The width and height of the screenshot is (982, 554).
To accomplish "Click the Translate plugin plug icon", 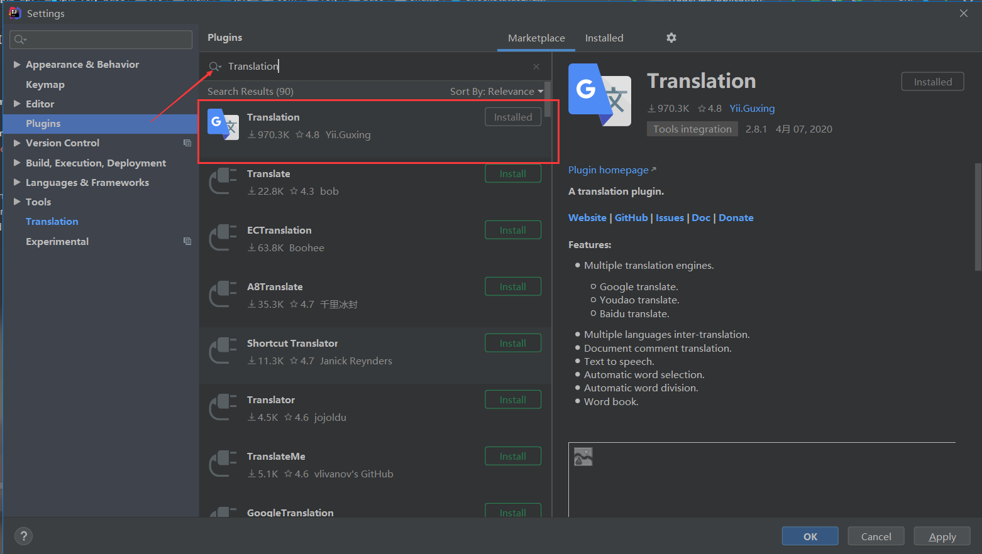I will pos(223,181).
